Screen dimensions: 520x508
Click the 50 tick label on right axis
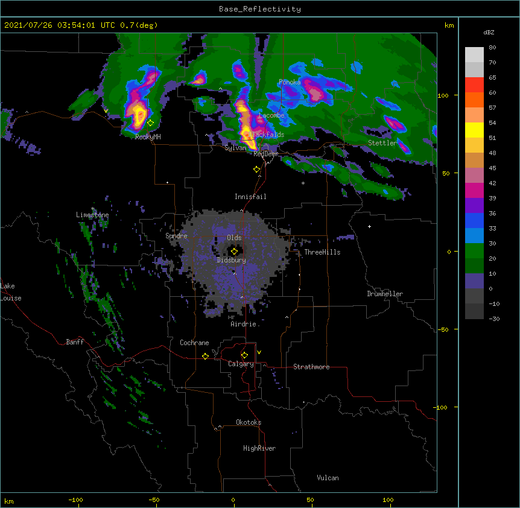pos(446,173)
